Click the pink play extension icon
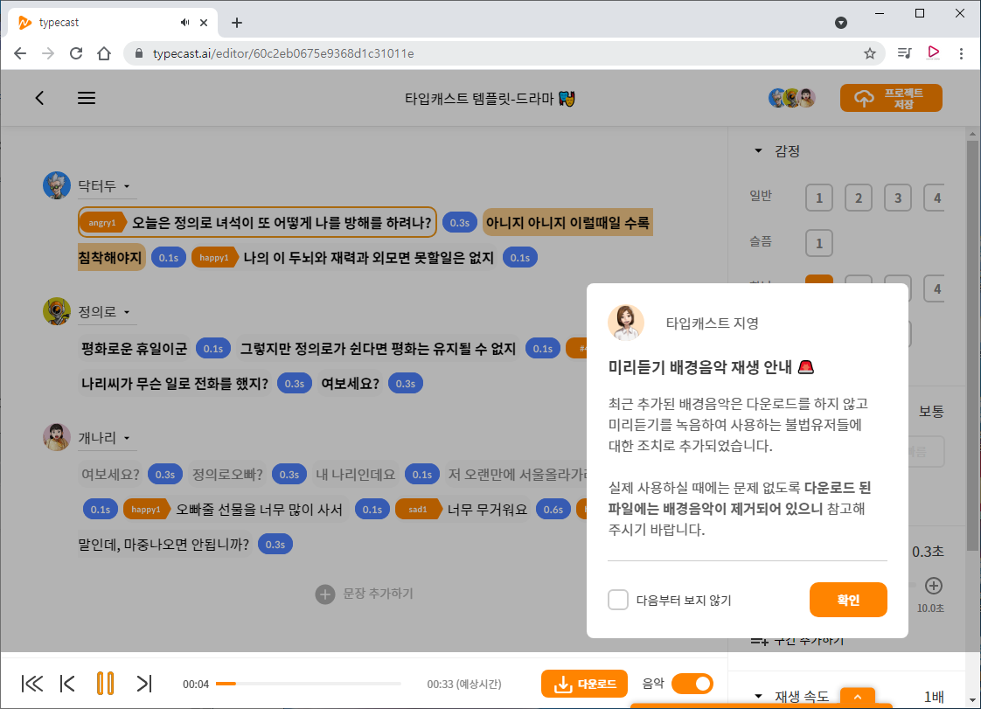Screen dimensions: 981x709 pos(934,52)
